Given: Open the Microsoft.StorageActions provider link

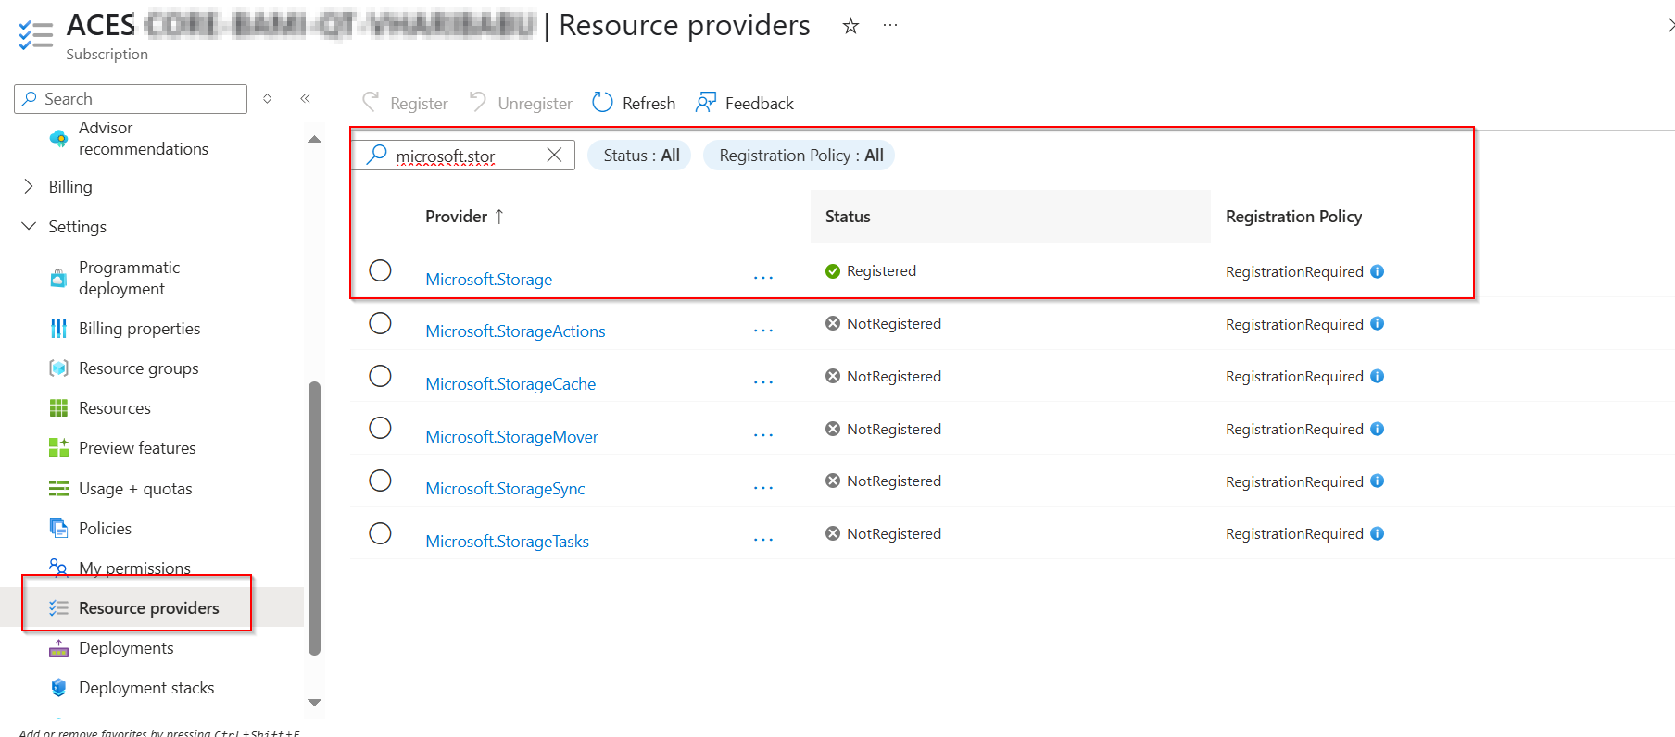Looking at the screenshot, I should [x=515, y=331].
